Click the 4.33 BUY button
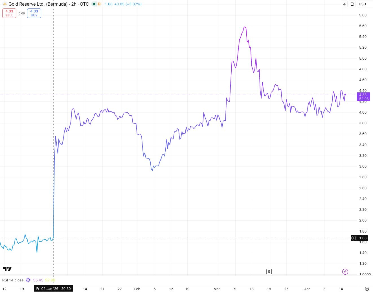Image resolution: width=373 pixels, height=293 pixels. [34, 13]
